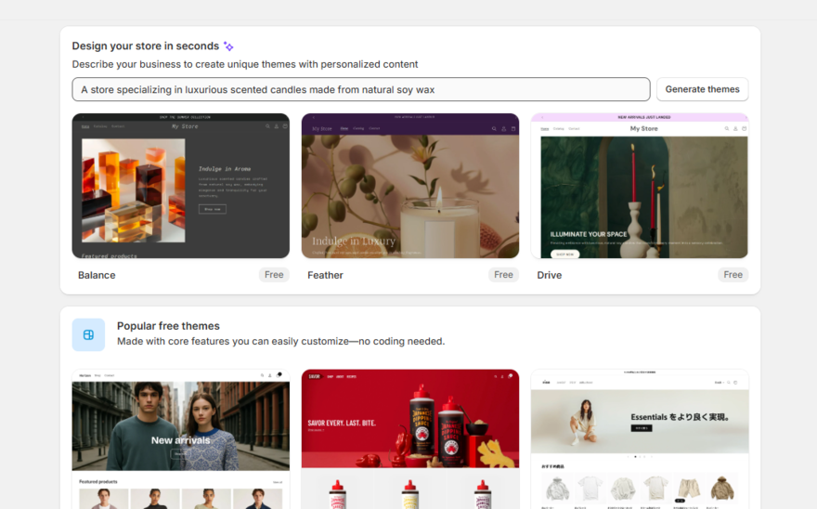Click the Design your store in seconds heading
The height and width of the screenshot is (509, 817).
pyautogui.click(x=146, y=46)
